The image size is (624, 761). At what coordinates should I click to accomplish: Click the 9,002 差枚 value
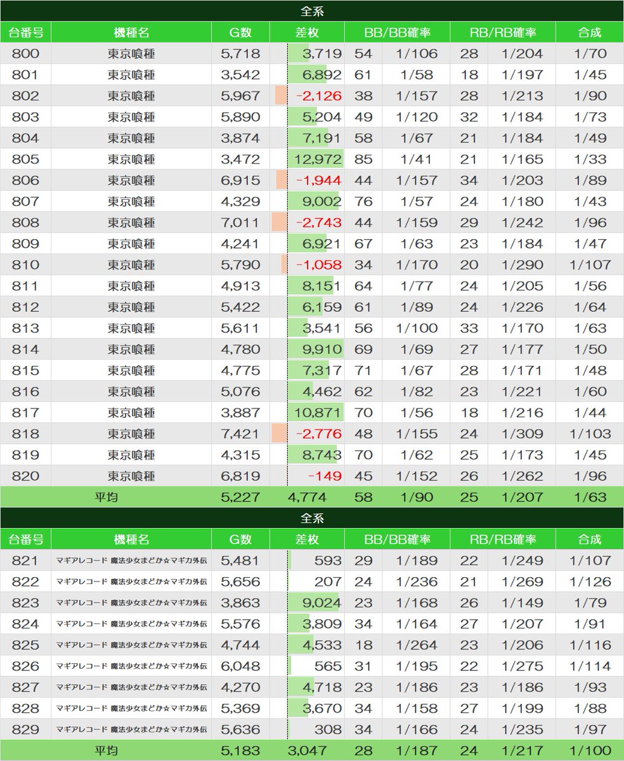coord(322,202)
